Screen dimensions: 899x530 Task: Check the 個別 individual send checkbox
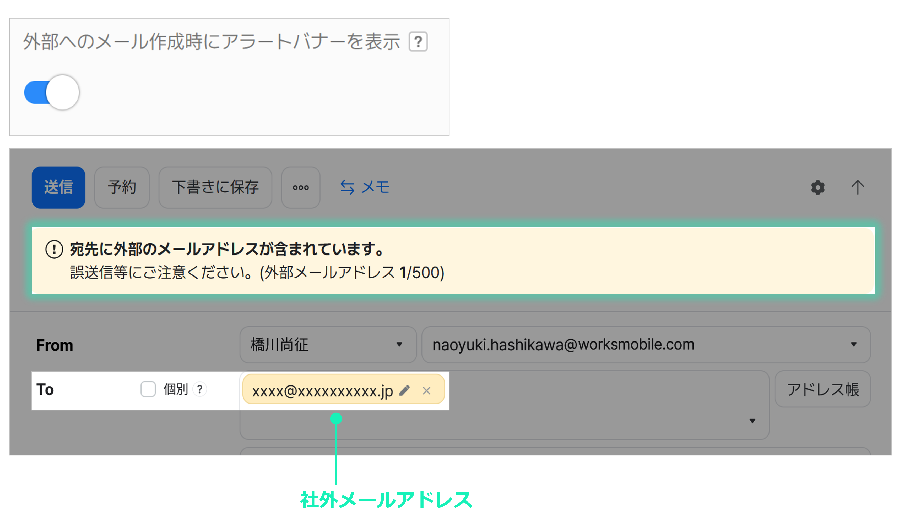(x=148, y=389)
